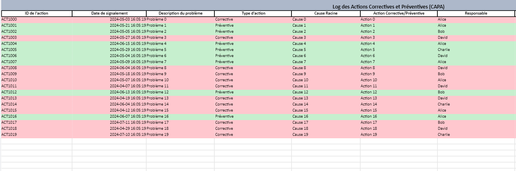
Task: Select the 'Description du problème' header
Action: point(180,13)
